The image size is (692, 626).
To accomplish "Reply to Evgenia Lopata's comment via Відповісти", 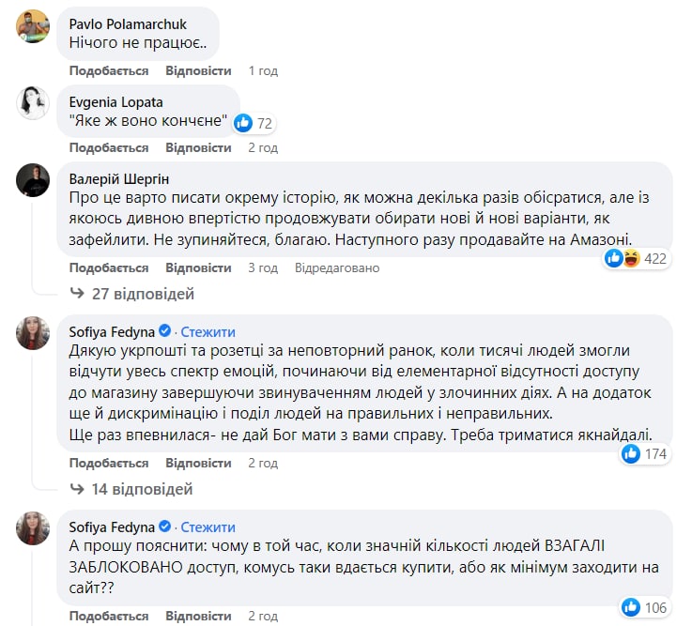I will (198, 147).
